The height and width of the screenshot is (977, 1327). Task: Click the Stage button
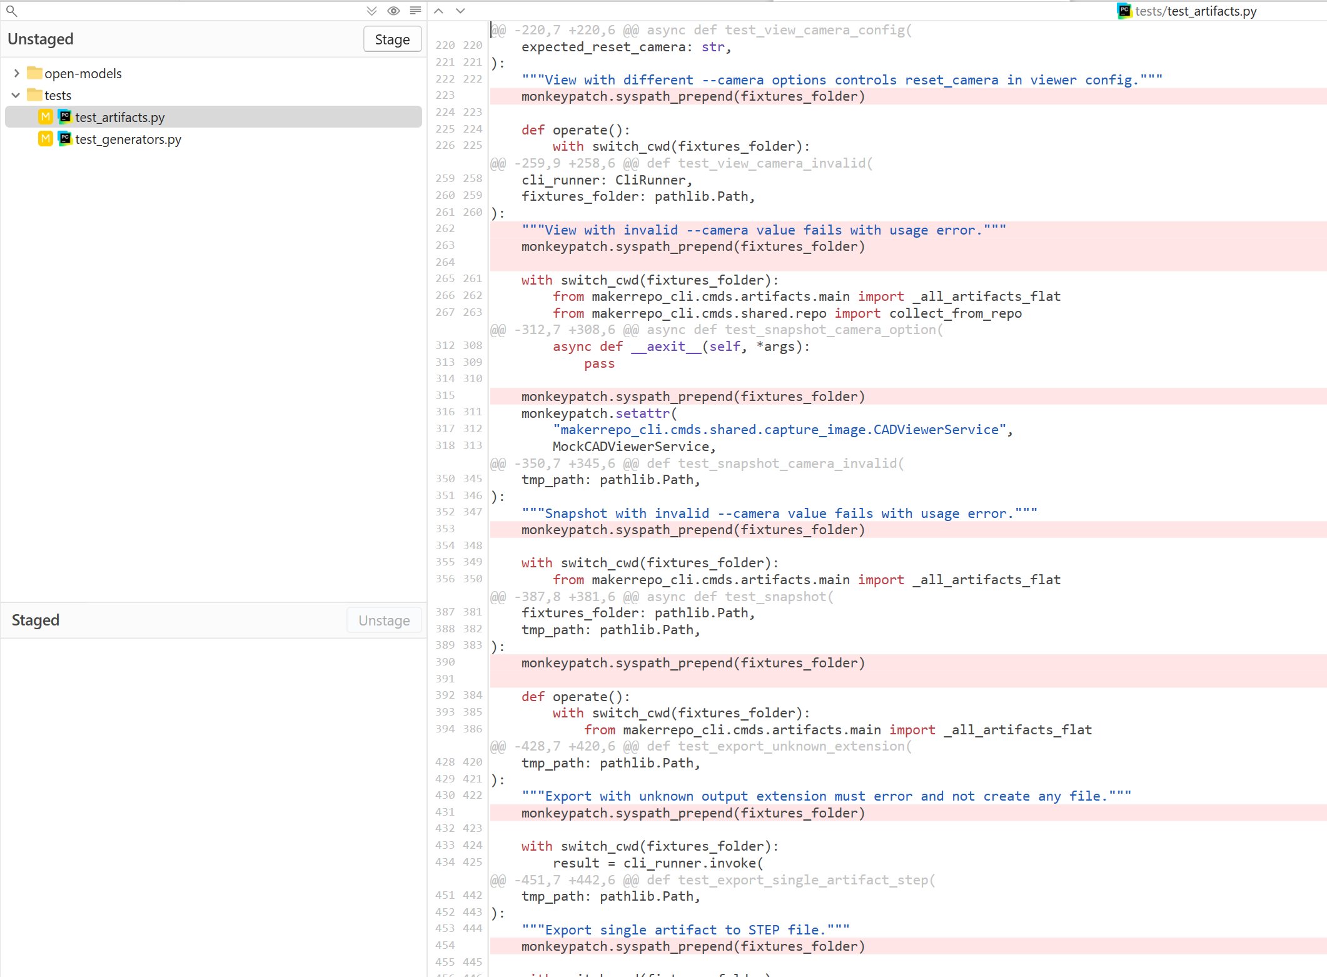click(392, 39)
